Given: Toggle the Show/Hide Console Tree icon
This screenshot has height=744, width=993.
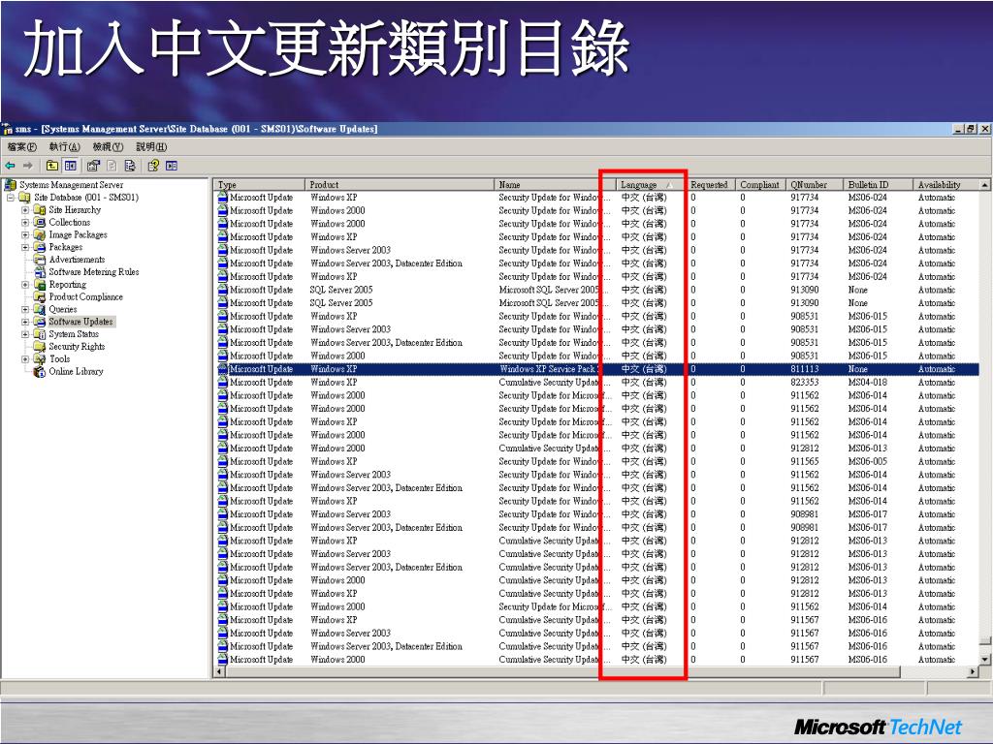Looking at the screenshot, I should tap(70, 166).
